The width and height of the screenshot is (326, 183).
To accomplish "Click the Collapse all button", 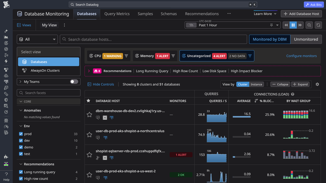I will [x=280, y=84].
